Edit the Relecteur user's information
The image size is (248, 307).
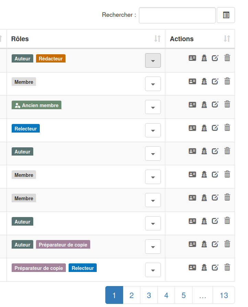215,128
